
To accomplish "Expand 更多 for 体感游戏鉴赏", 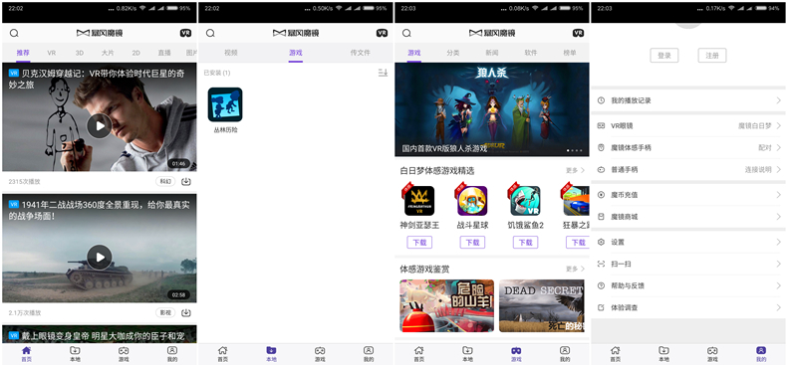I will (575, 269).
